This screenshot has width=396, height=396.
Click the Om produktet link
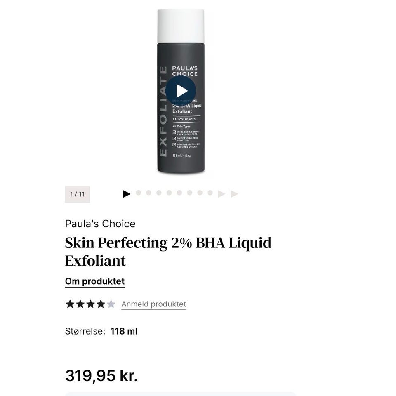95,281
